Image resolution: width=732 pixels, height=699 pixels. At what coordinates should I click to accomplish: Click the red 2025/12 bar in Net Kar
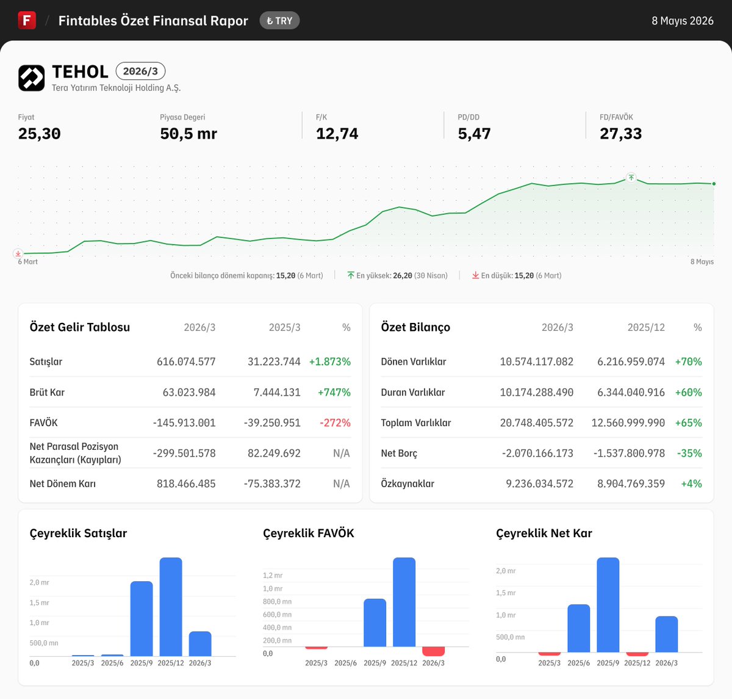pos(637,654)
